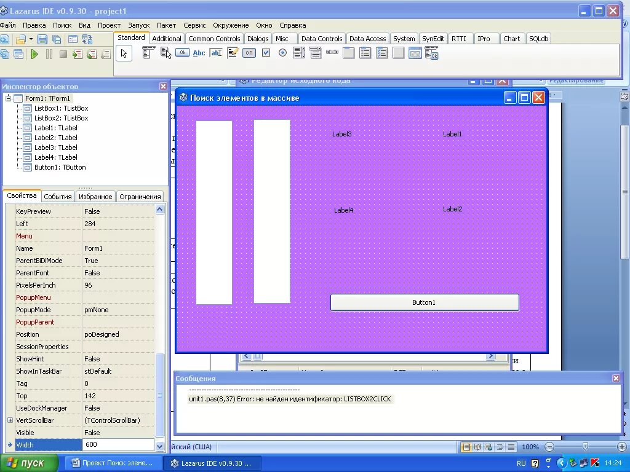This screenshot has height=472, width=630.
Task: Click the Step Over debug icon
Action: click(92, 54)
